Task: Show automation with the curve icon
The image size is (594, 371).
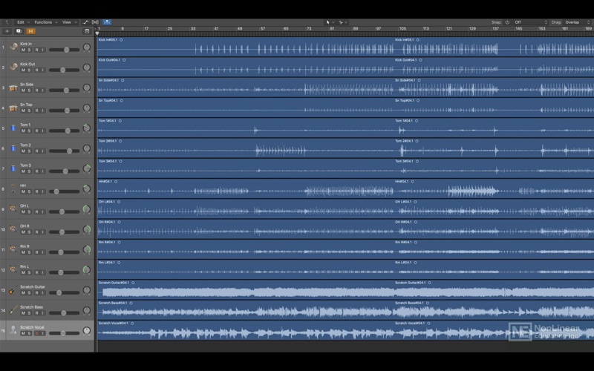Action: (x=85, y=22)
